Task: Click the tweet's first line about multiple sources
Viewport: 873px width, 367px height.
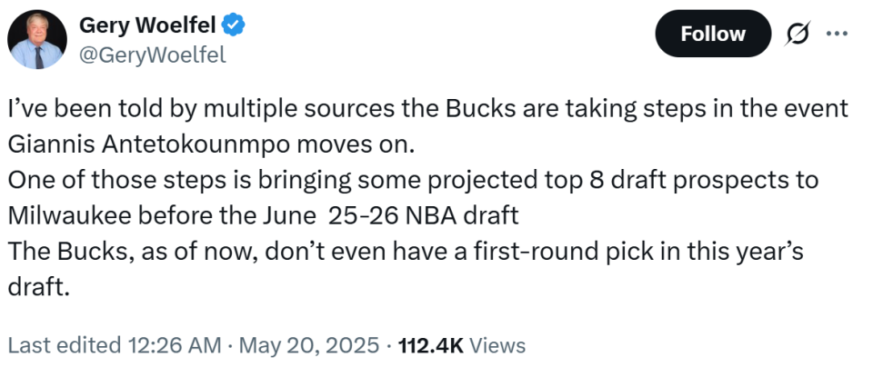Action: pyautogui.click(x=428, y=108)
